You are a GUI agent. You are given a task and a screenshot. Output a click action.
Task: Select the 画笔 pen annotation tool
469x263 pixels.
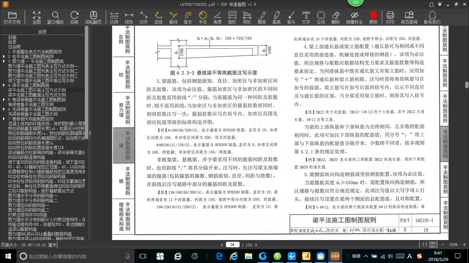pos(262,17)
